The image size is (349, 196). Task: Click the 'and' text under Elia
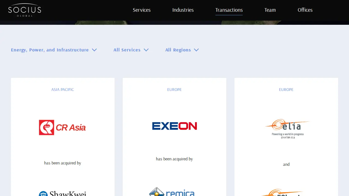(286, 164)
